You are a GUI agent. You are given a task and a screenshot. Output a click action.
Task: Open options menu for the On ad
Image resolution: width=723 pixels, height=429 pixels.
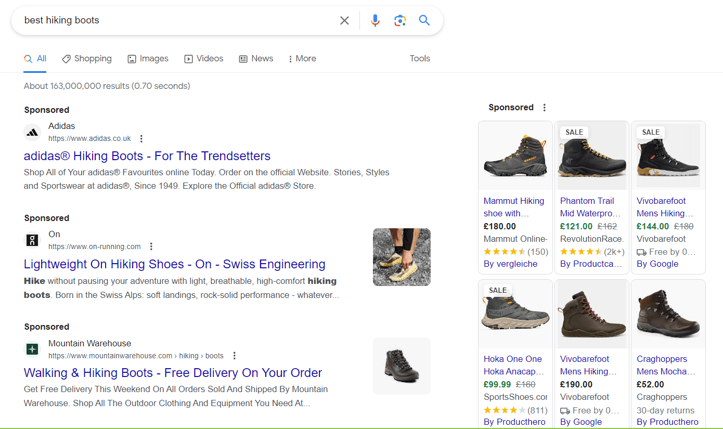(x=151, y=246)
